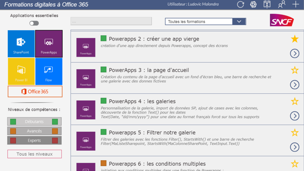
Task: Click the 'Niveaux de compétences :' label
Action: 34,109
